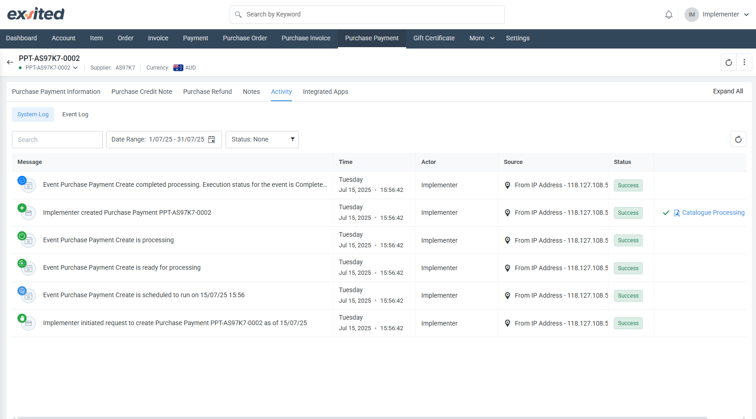Click the exsited logo

(36, 14)
